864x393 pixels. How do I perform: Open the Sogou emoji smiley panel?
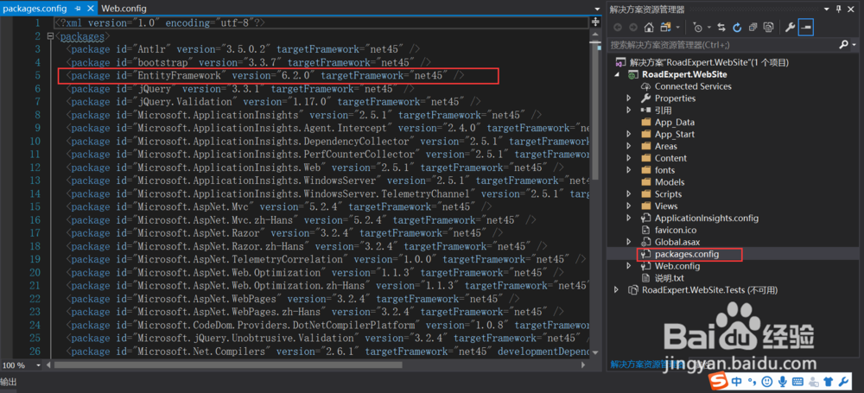767,382
